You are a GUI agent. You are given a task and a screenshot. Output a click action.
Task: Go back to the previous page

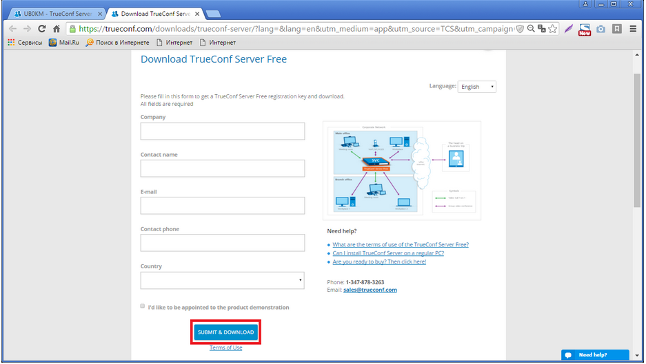[x=13, y=29]
